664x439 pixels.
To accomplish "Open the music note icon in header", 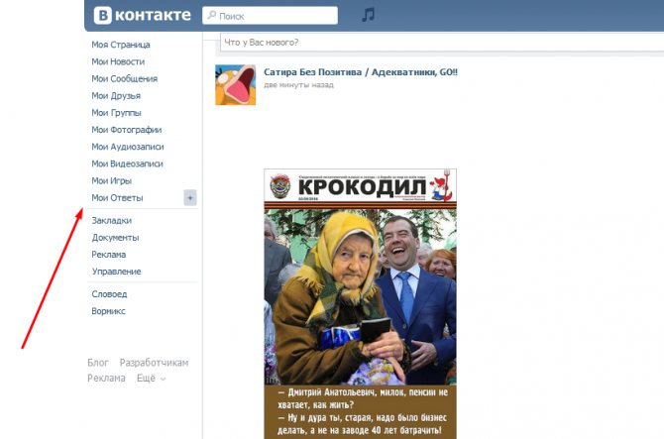I will (x=368, y=15).
